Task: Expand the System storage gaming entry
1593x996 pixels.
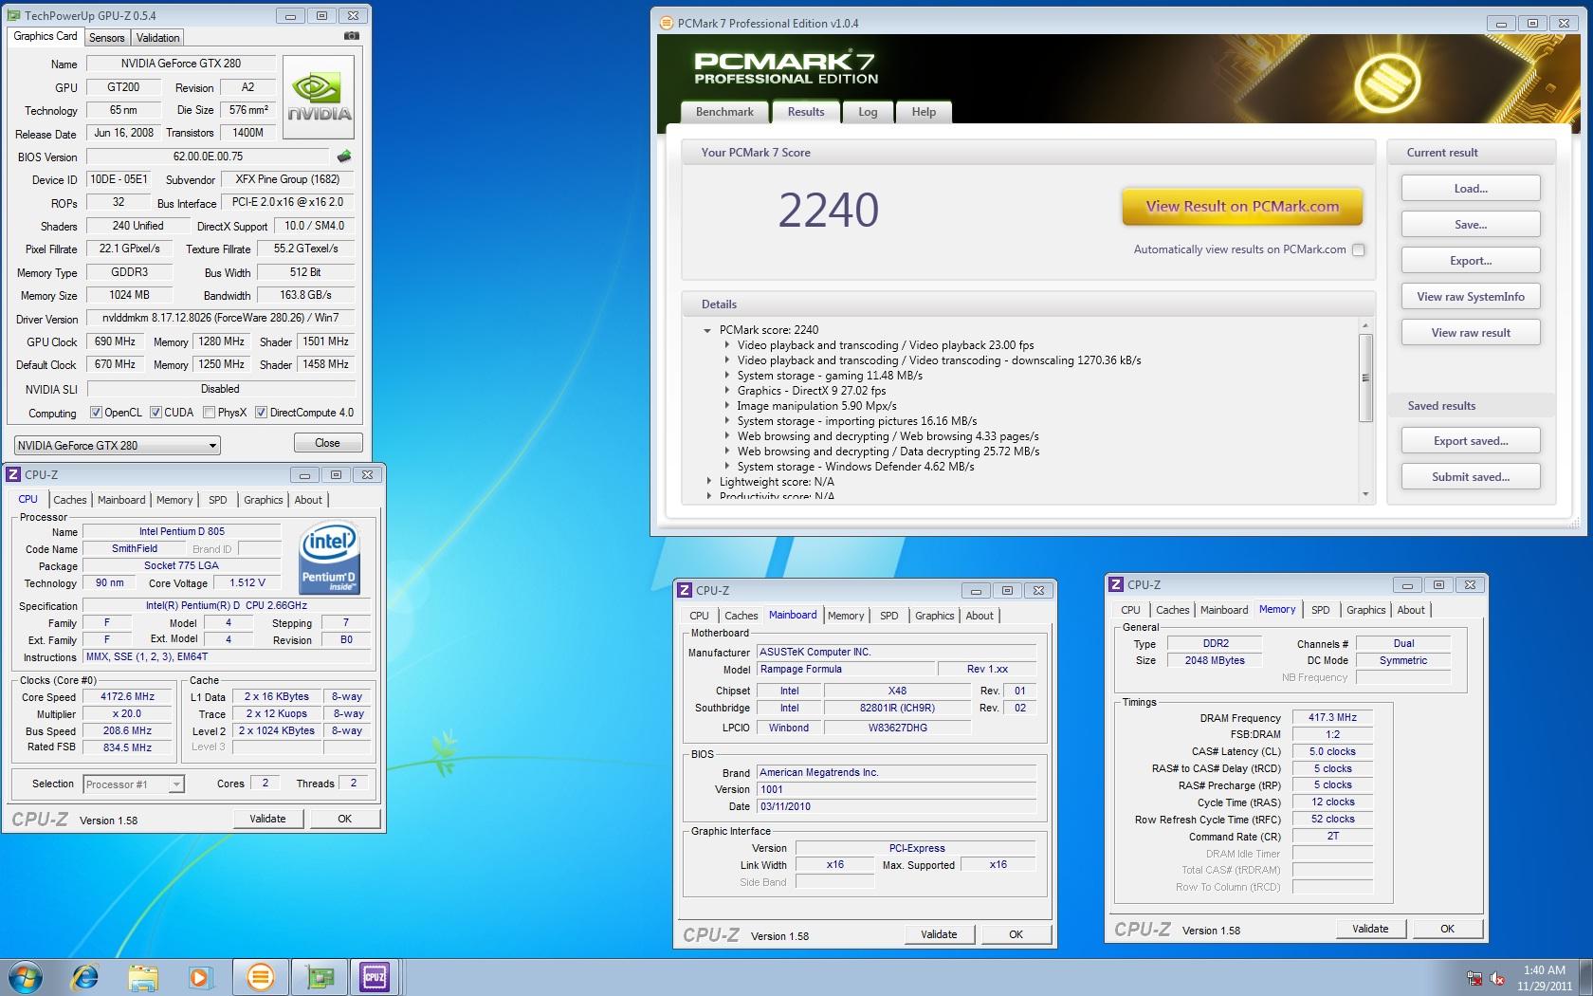Action: coord(727,376)
